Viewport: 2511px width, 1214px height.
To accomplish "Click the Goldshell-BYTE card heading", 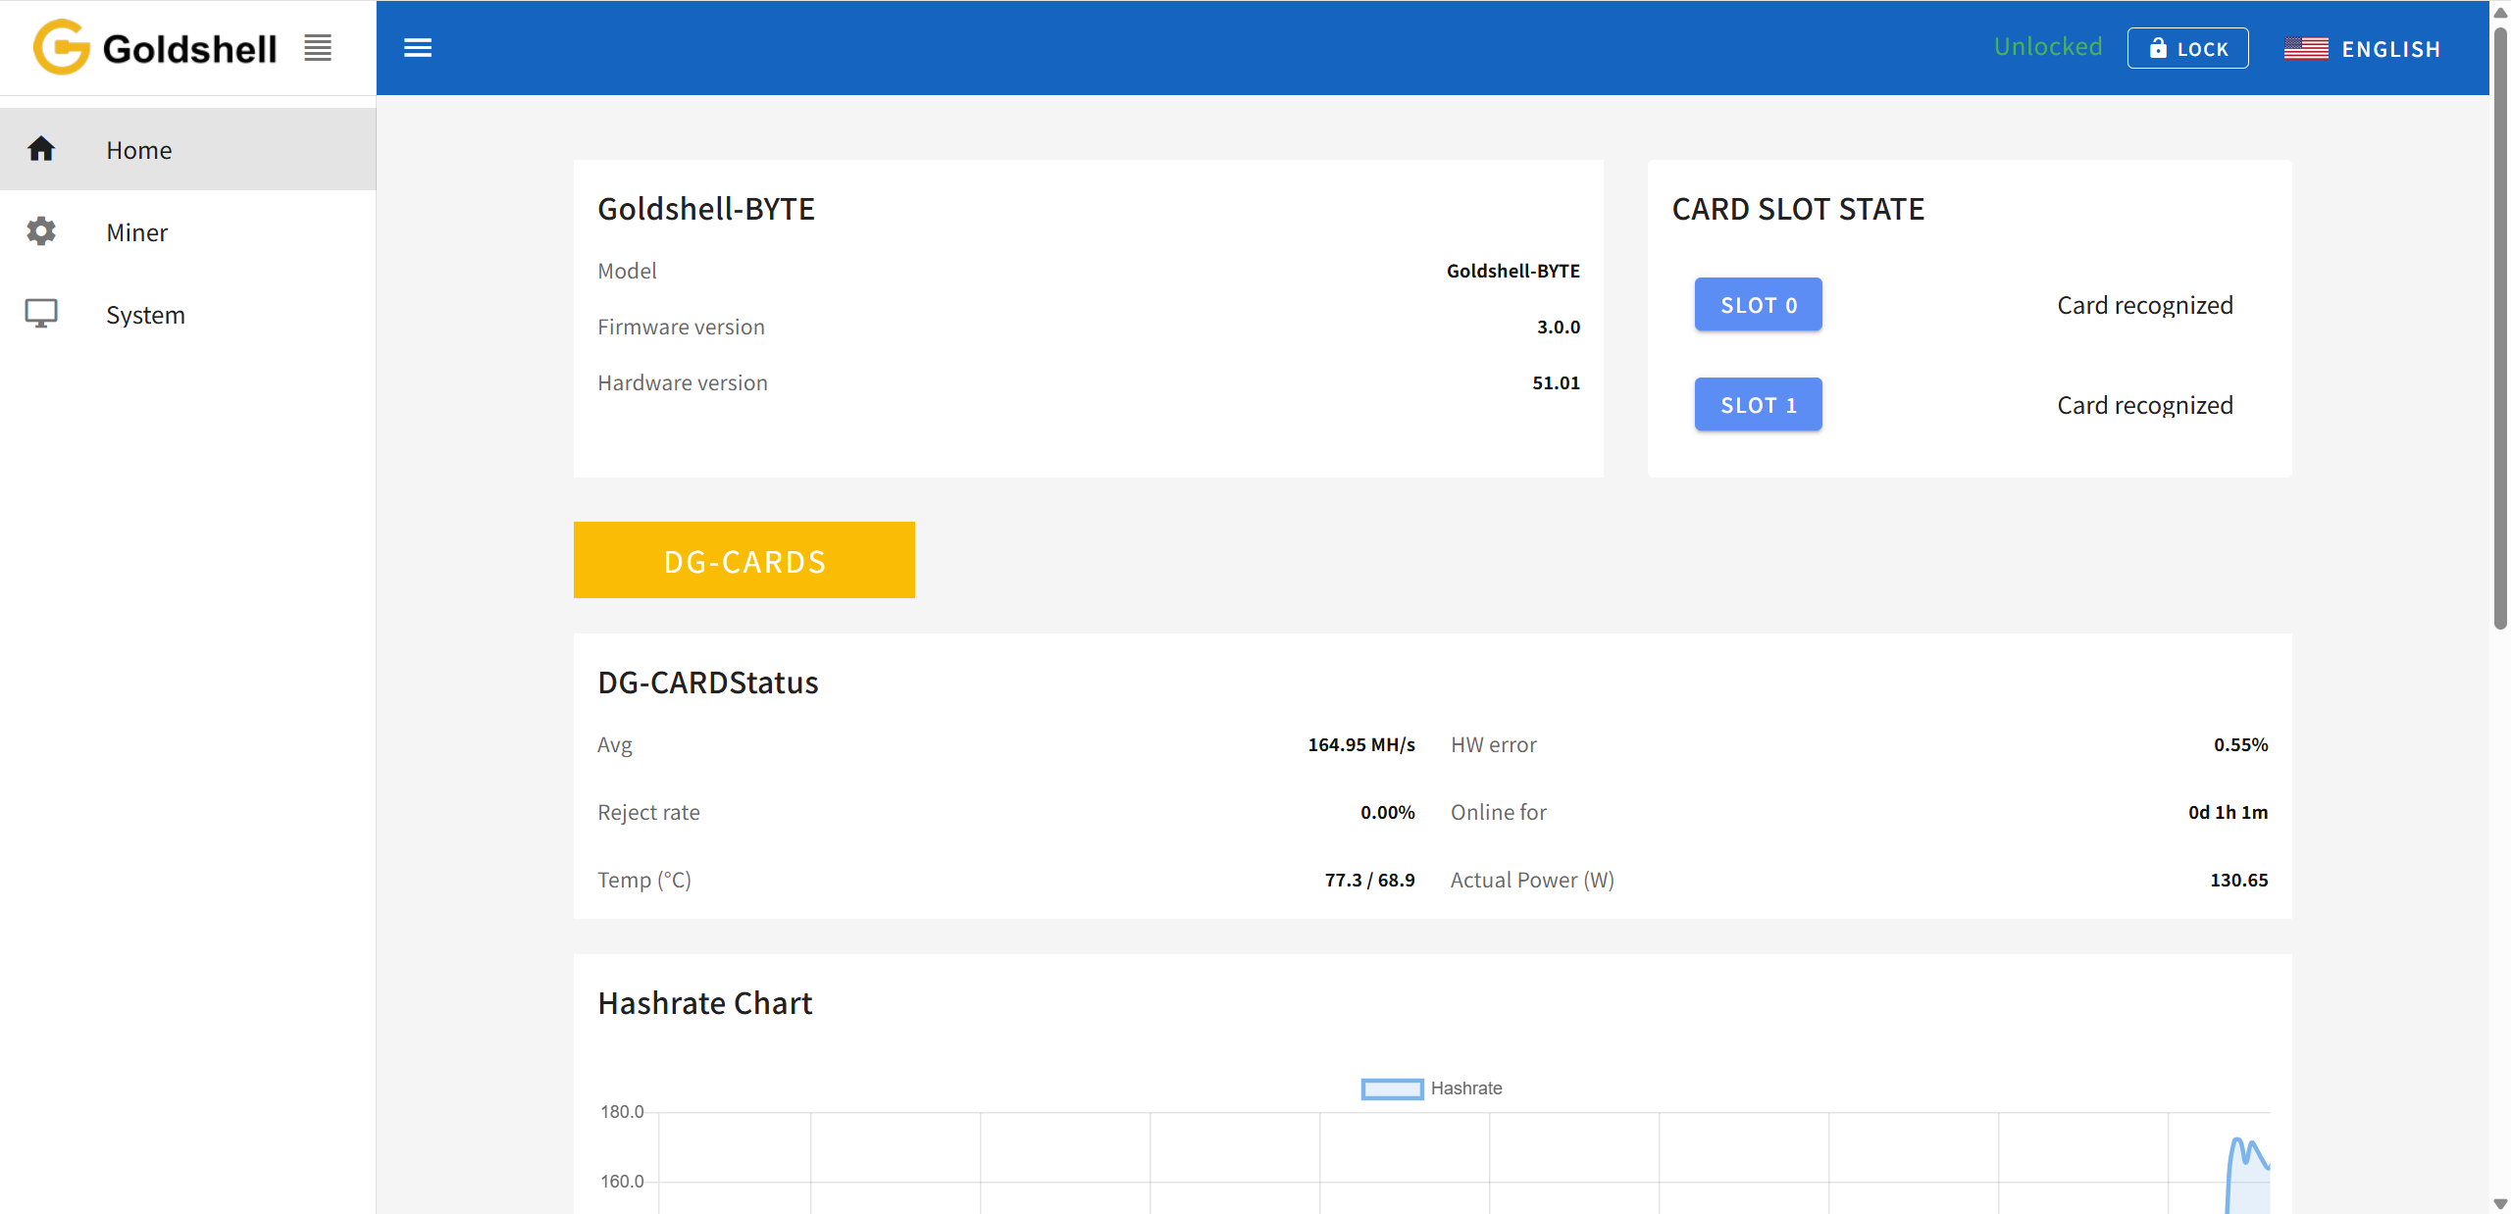I will 706,209.
